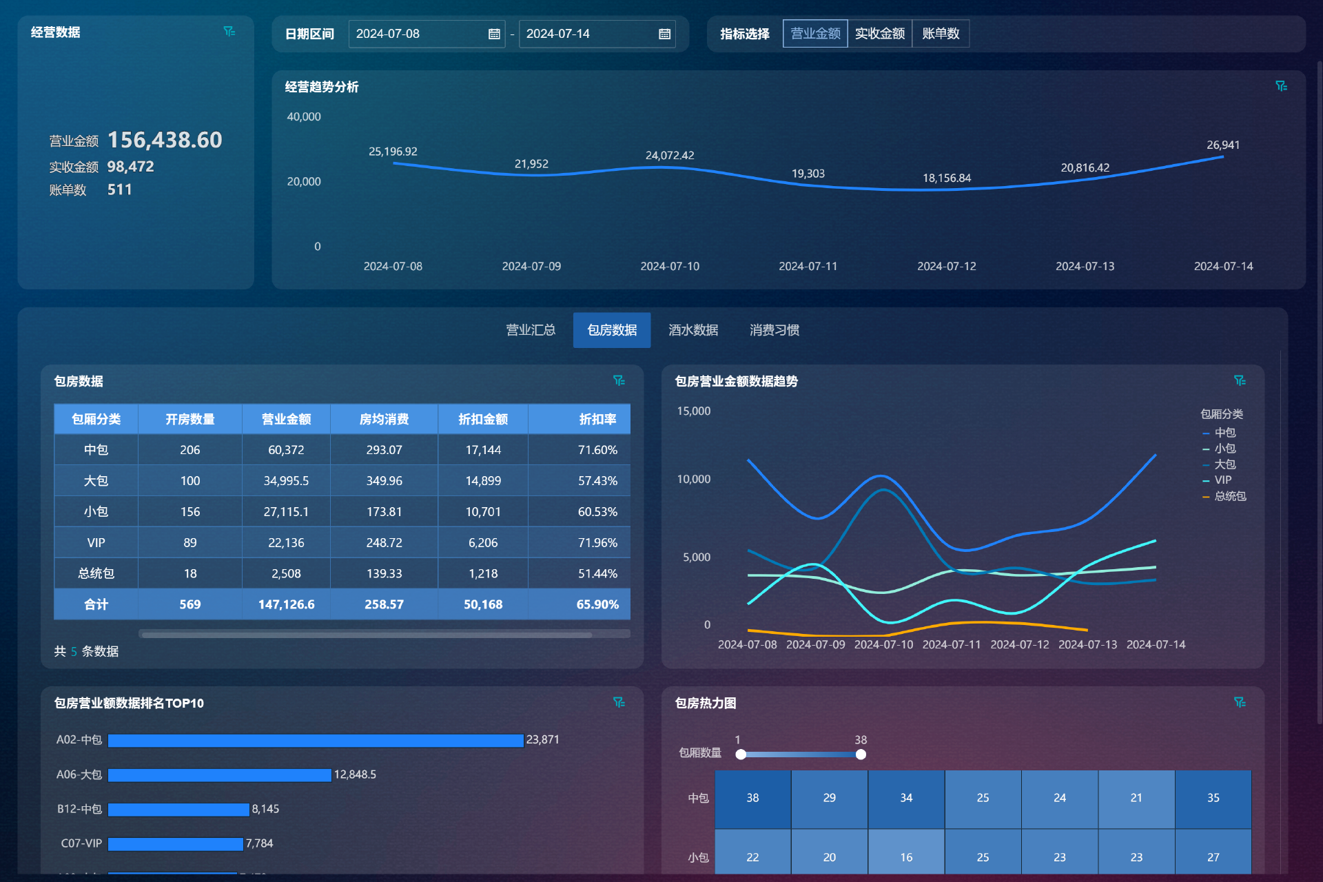Viewport: 1323px width, 882px height.
Task: Click filter icon in 经营数据 panel
Action: [229, 32]
